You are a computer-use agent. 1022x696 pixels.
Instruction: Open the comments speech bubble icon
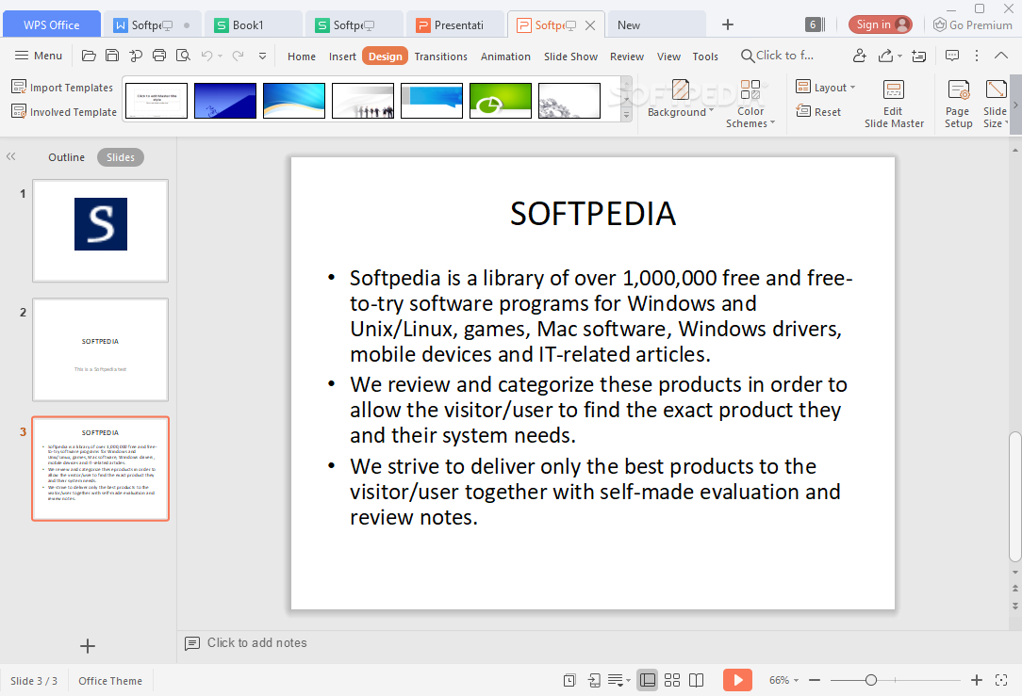coord(952,56)
